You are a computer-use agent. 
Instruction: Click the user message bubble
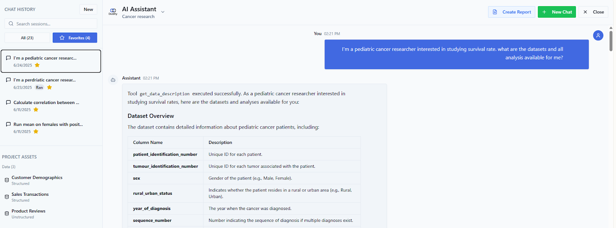click(x=457, y=54)
